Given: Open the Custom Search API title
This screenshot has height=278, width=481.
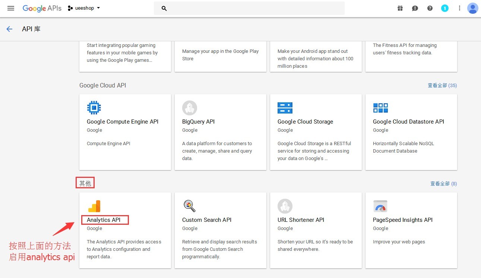Looking at the screenshot, I should coord(207,220).
